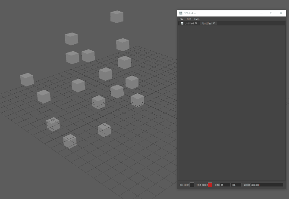The image size is (289, 199).
Task: Focus the Size field showing 15
Action: 225,185
